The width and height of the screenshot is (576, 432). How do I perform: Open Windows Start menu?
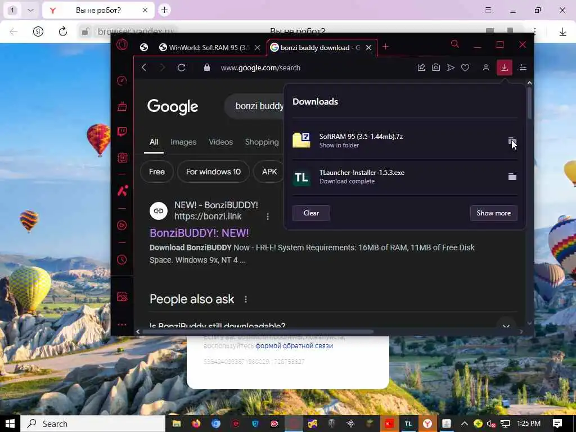[10, 424]
